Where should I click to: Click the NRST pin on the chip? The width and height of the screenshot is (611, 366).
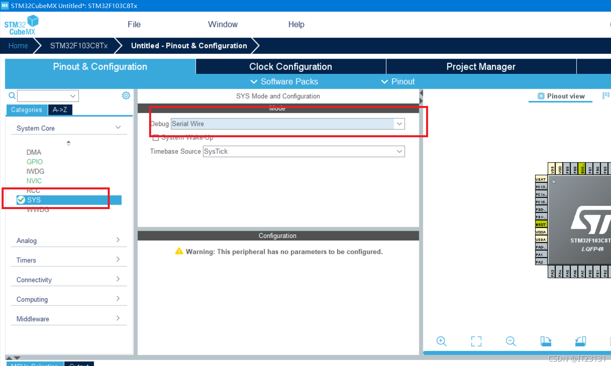pyautogui.click(x=541, y=224)
